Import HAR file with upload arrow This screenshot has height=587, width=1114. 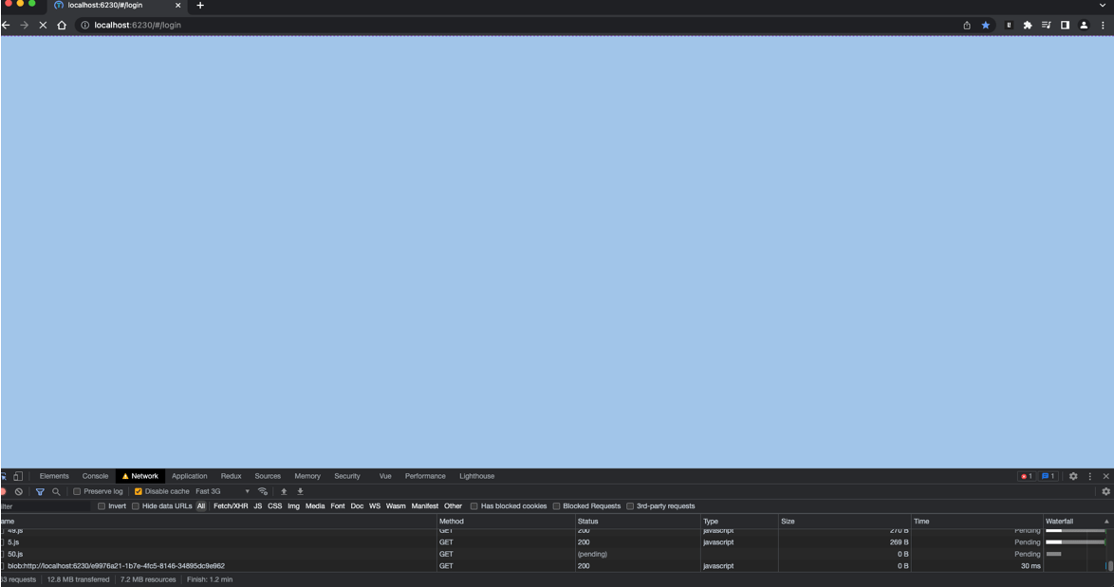[284, 491]
